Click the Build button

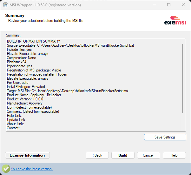pos(123,155)
